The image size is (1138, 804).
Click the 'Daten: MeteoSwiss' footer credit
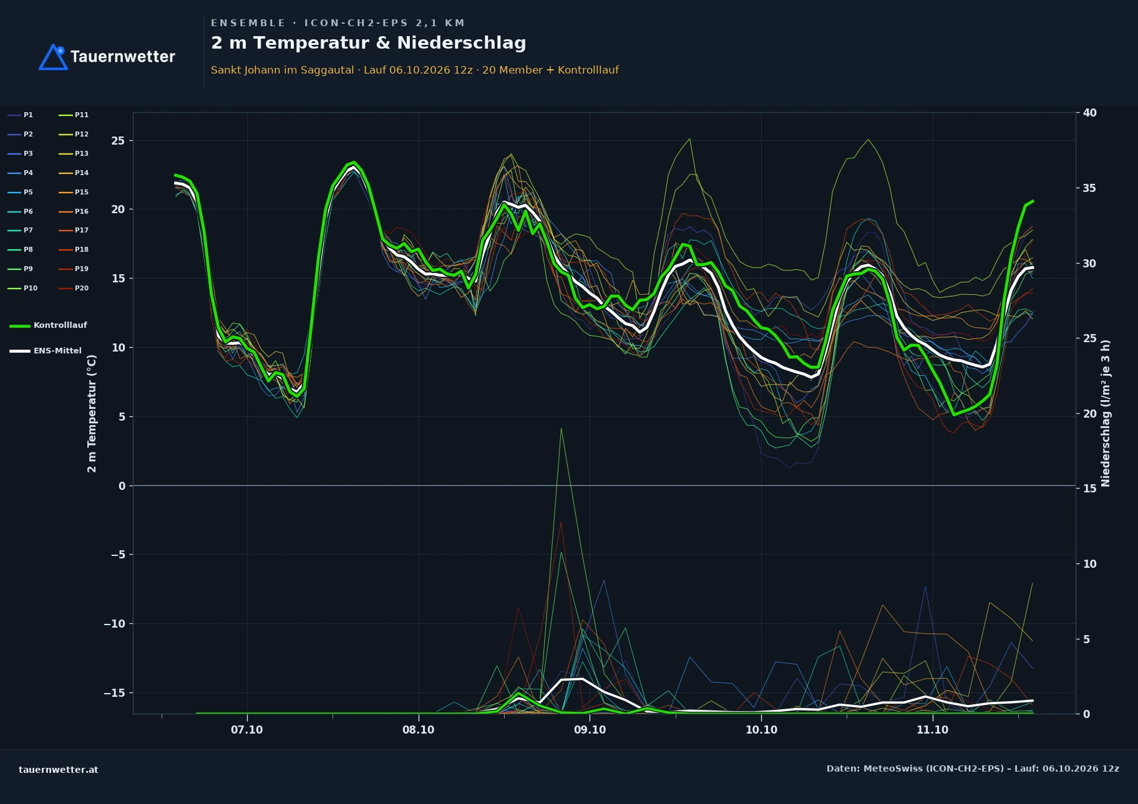tap(973, 768)
